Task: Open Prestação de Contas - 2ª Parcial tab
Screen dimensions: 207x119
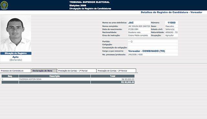Action: point(116,71)
